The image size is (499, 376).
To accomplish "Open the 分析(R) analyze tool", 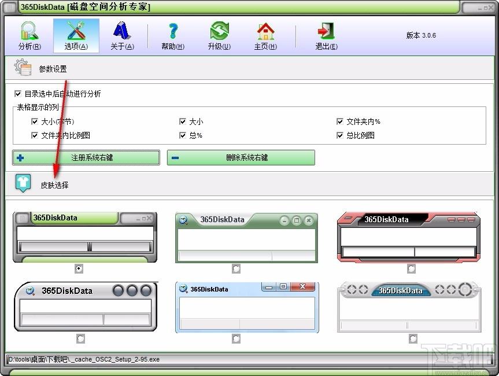I will pos(29,36).
